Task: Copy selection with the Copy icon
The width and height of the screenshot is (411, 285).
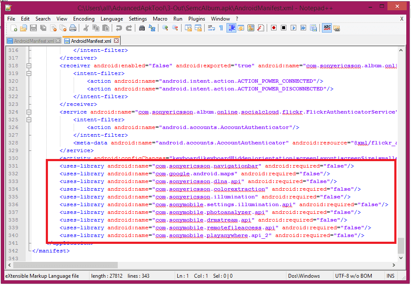Action: coord(95,28)
